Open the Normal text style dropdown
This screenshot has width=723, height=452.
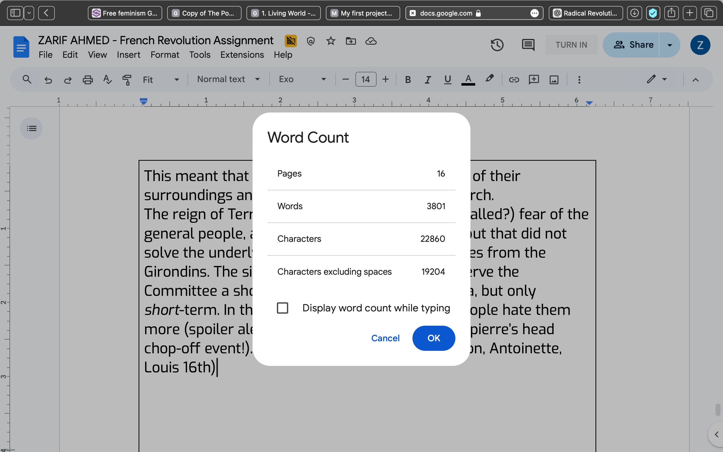(228, 79)
